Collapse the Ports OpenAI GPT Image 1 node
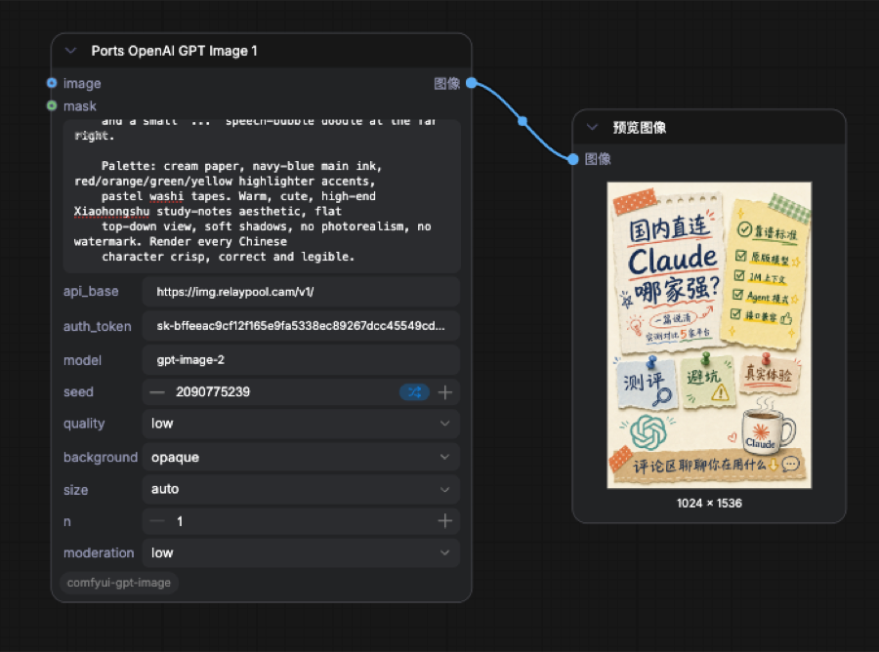The height and width of the screenshot is (652, 879). point(70,51)
